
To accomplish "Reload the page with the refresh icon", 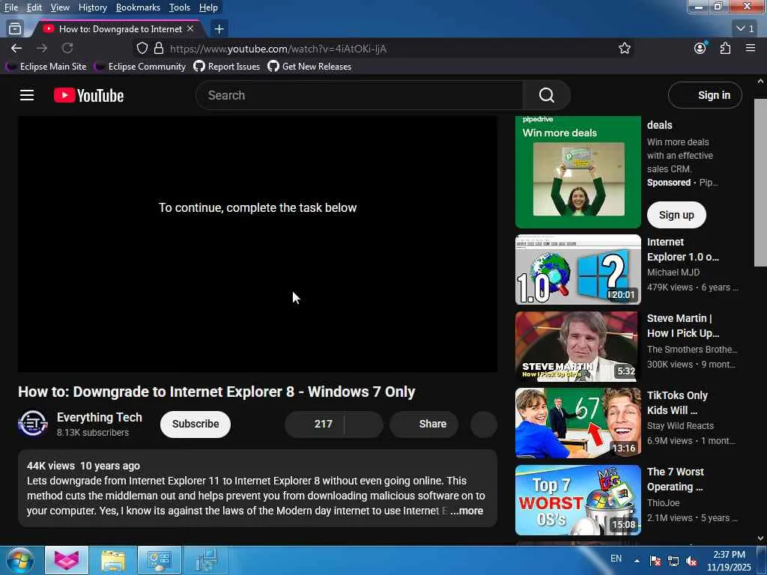I will pos(67,48).
